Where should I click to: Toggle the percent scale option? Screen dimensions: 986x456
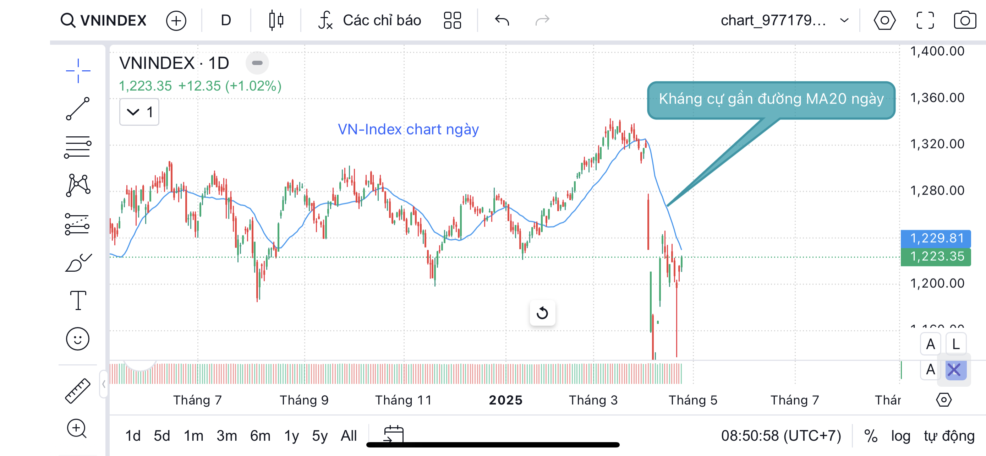pyautogui.click(x=870, y=436)
